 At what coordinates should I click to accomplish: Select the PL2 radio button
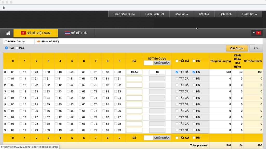click(x=6, y=48)
